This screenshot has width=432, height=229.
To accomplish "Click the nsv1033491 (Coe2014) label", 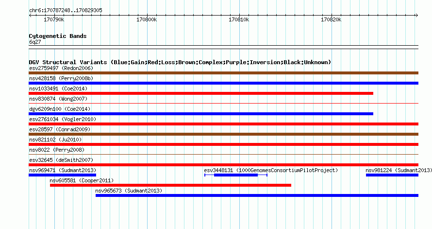I will [x=58, y=88].
